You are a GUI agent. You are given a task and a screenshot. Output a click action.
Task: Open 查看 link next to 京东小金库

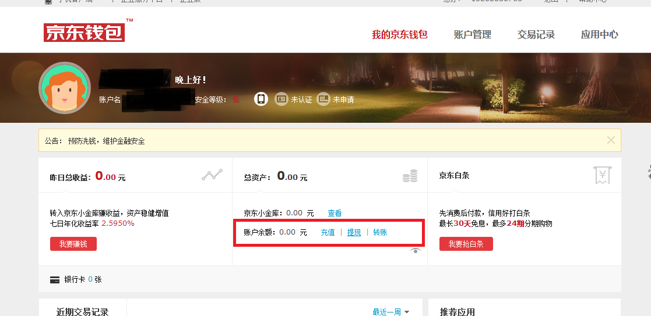[335, 213]
